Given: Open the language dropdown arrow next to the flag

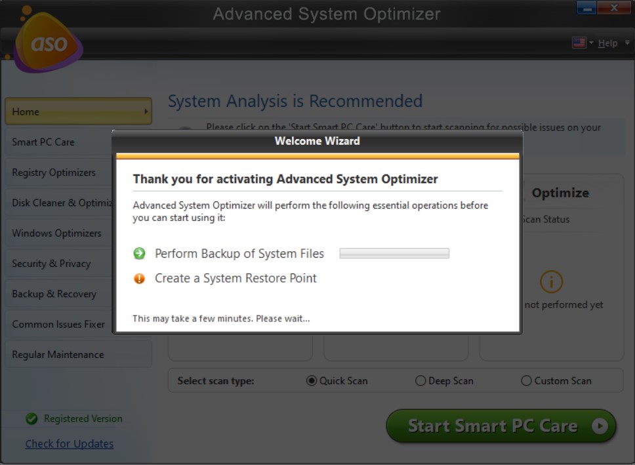Looking at the screenshot, I should [591, 43].
